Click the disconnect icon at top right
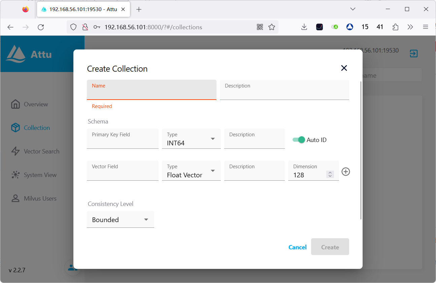436x283 pixels. (x=413, y=53)
